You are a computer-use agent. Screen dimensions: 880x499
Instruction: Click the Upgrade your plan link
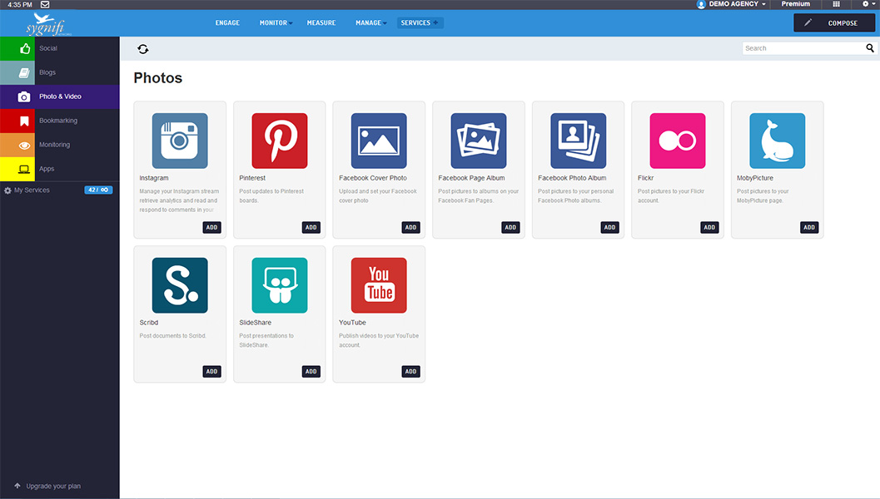click(x=52, y=486)
